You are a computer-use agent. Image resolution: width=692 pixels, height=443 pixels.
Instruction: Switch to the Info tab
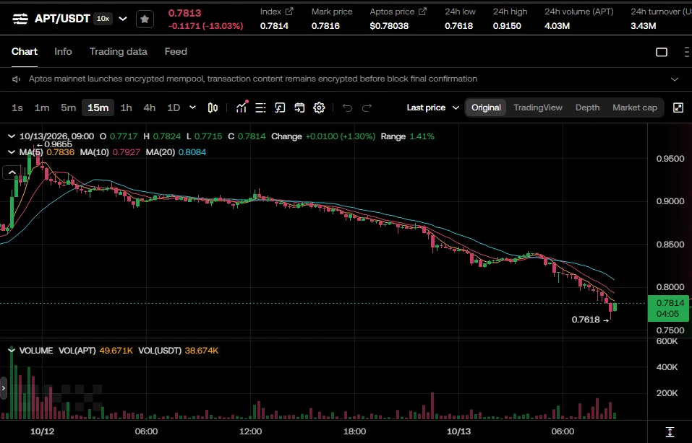coord(63,51)
